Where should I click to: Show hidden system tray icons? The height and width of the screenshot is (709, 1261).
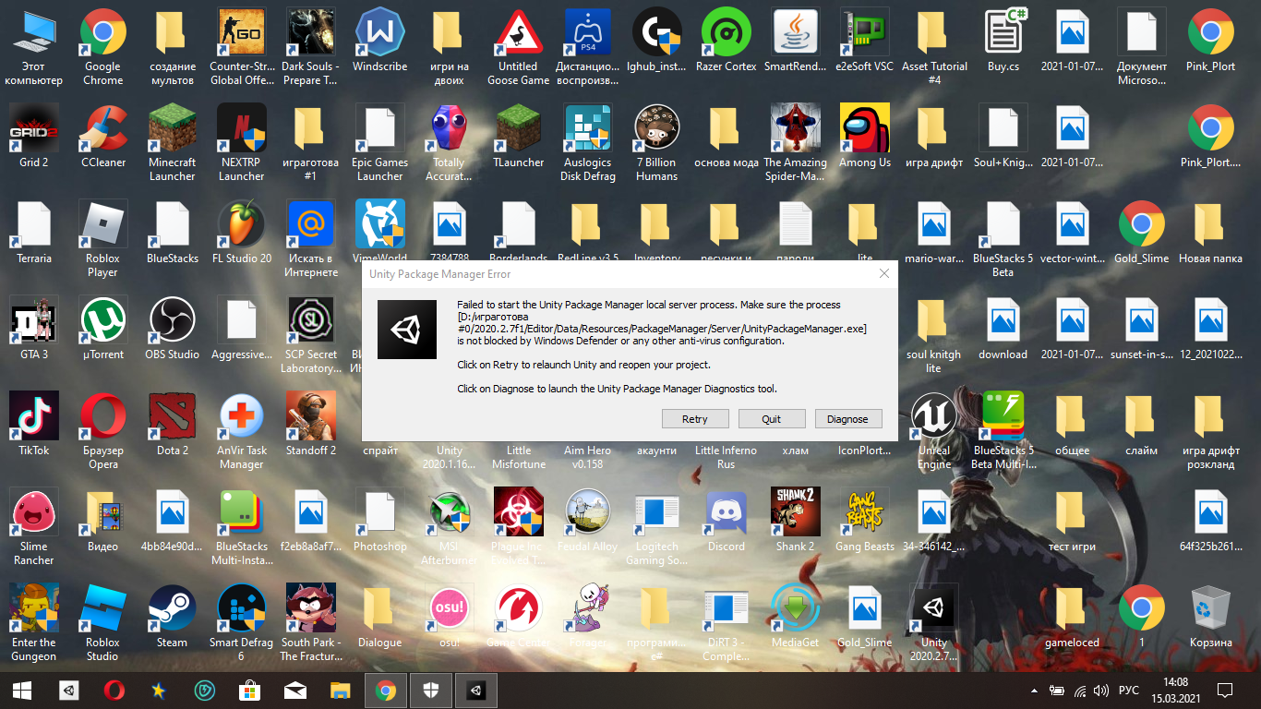pos(1033,691)
